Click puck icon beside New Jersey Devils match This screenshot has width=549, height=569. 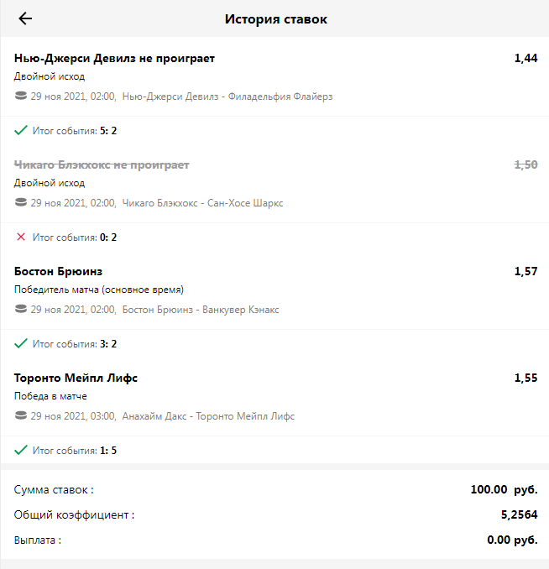21,97
